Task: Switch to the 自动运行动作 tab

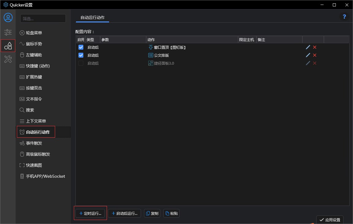Action: [x=93, y=17]
